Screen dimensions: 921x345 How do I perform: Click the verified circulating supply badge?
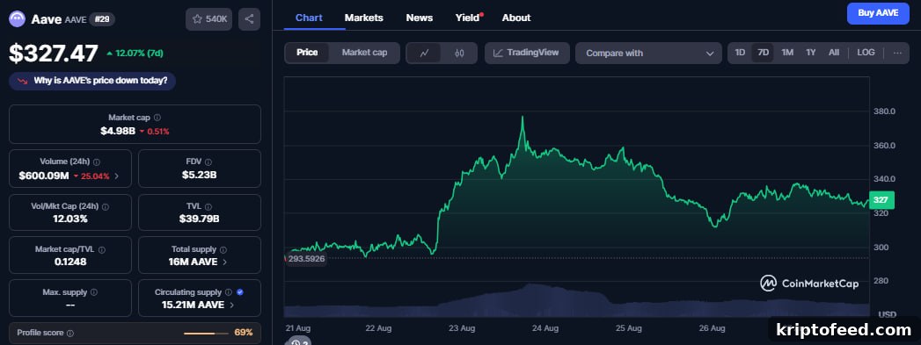point(239,292)
